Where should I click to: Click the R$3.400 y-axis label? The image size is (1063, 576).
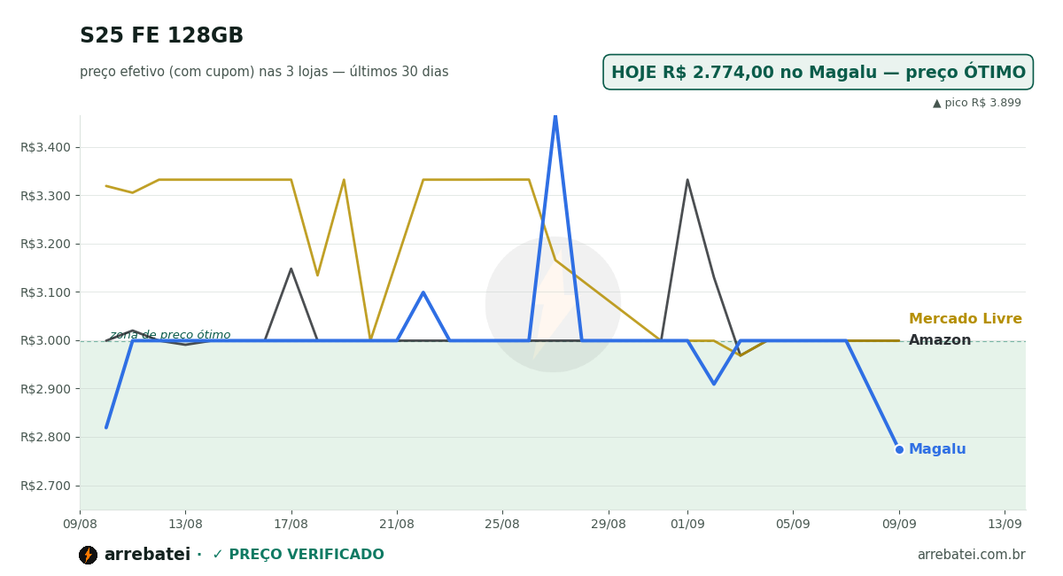(45, 147)
